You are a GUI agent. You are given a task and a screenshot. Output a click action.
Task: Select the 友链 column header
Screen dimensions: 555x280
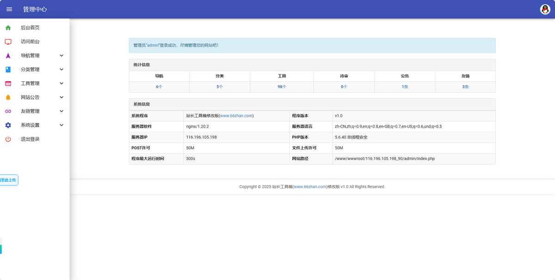click(x=465, y=76)
